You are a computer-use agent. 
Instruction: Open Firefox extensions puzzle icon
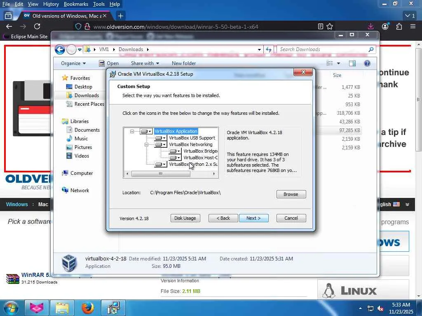(399, 26)
